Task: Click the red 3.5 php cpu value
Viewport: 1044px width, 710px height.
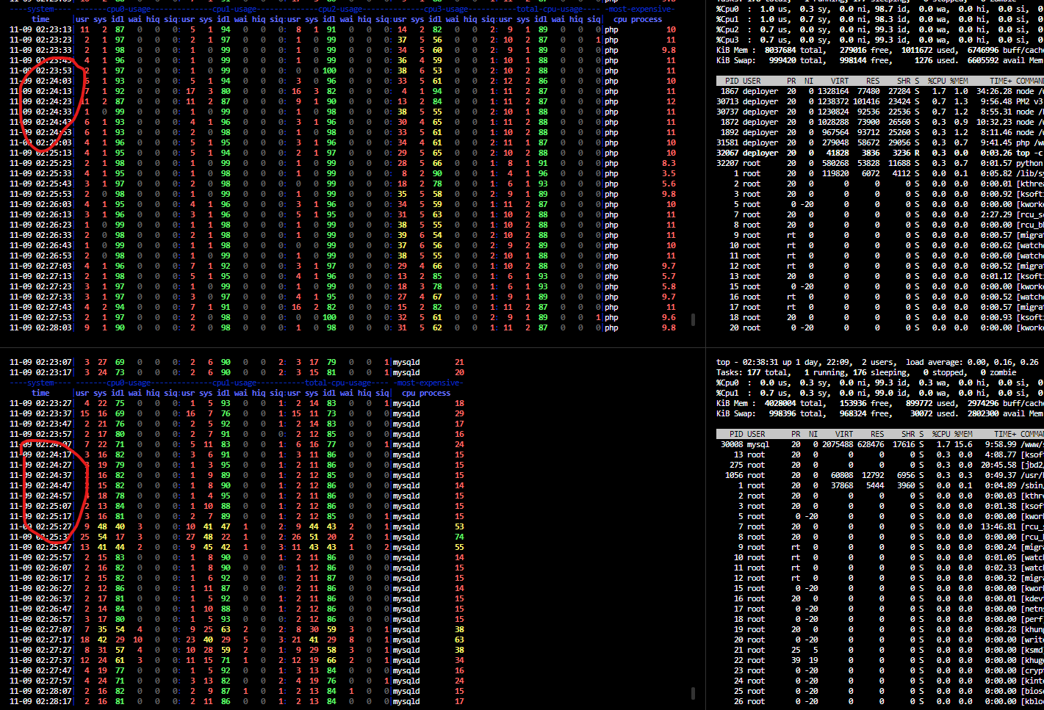Action: click(669, 173)
